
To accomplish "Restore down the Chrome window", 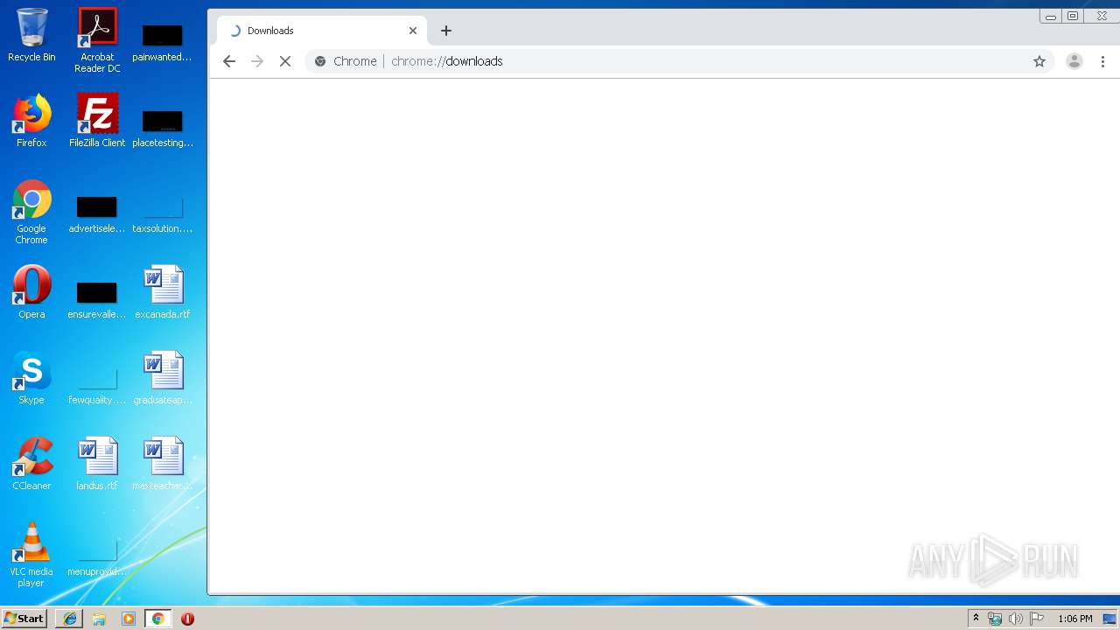I will (1073, 17).
